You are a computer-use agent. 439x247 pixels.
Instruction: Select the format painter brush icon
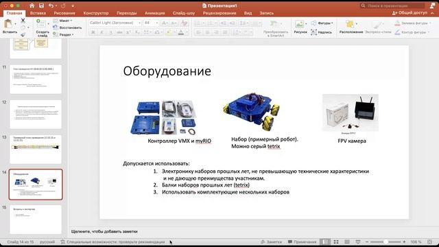tap(23, 34)
